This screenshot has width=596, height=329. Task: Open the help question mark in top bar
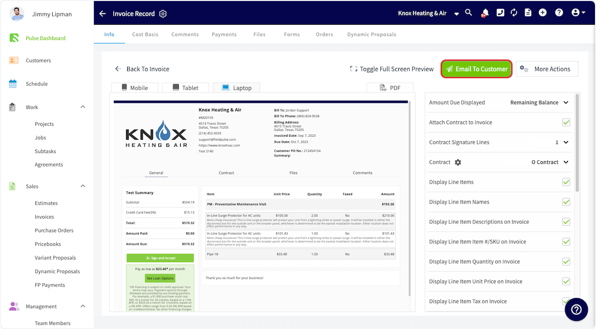(x=559, y=13)
